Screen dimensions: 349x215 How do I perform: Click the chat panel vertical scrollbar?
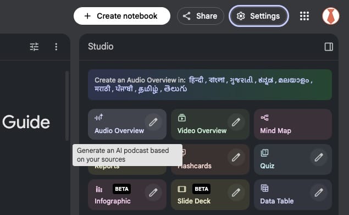(67, 106)
